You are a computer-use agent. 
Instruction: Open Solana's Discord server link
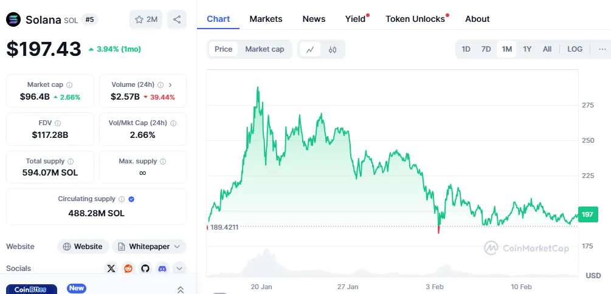tap(162, 268)
